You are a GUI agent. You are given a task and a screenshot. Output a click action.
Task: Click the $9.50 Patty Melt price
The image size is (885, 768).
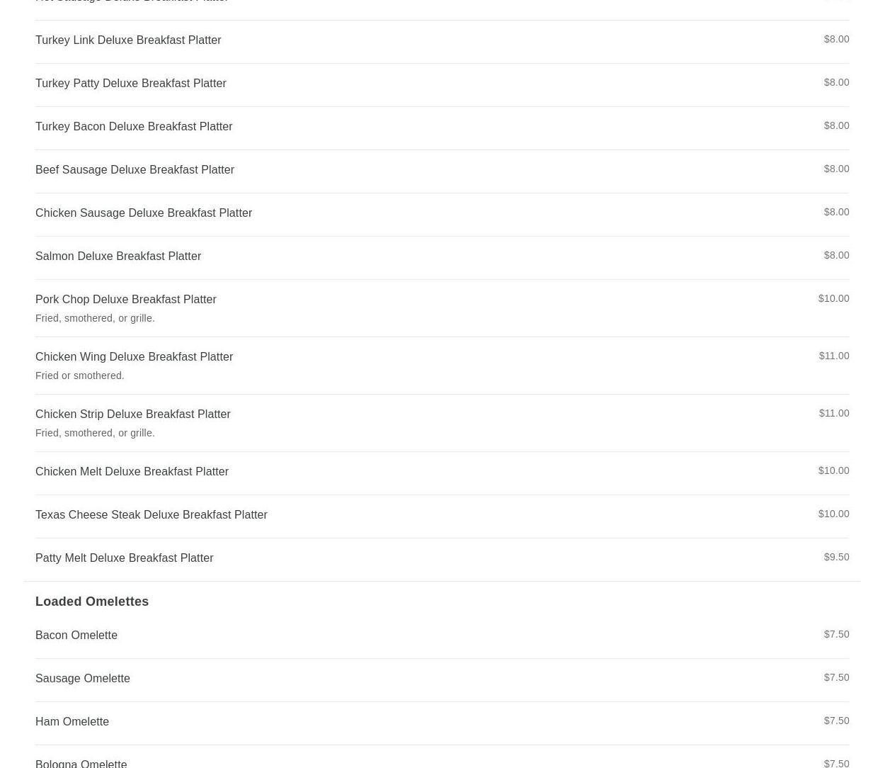point(836,557)
